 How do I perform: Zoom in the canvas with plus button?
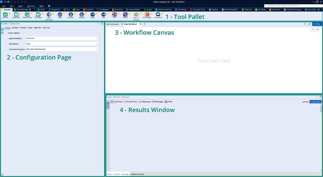(318, 30)
